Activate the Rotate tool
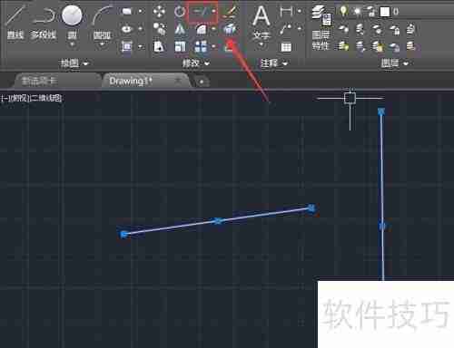This screenshot has height=348, width=454. (x=180, y=12)
